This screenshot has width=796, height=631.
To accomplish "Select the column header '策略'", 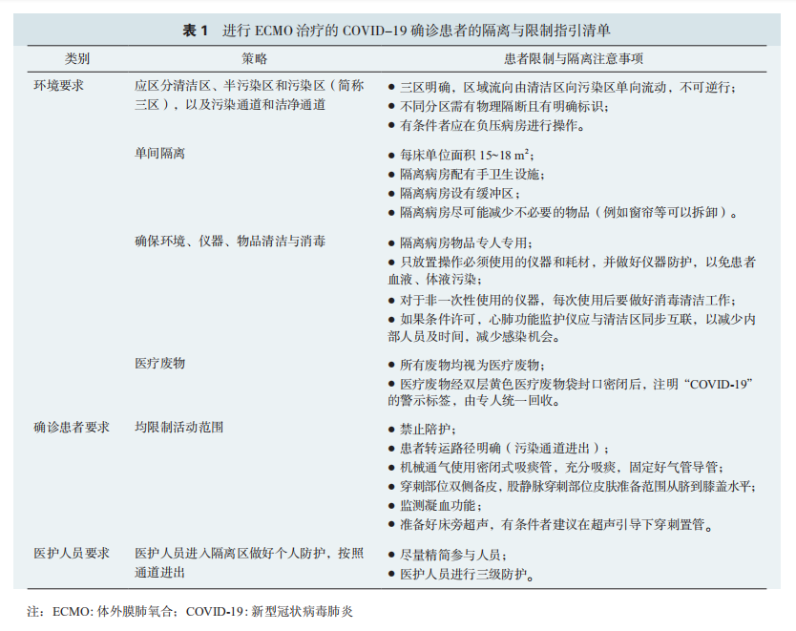I will [254, 59].
